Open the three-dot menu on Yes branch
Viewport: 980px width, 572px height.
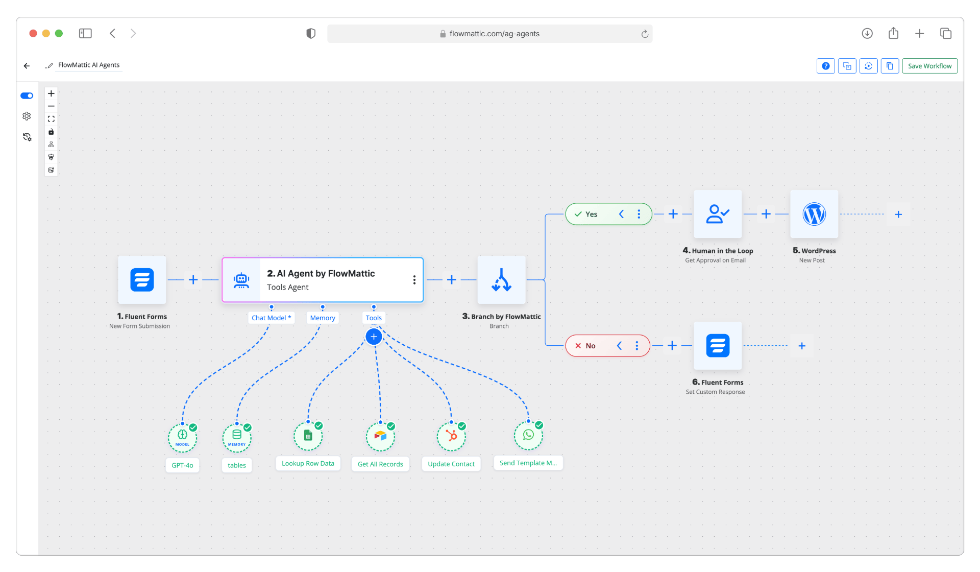tap(639, 214)
